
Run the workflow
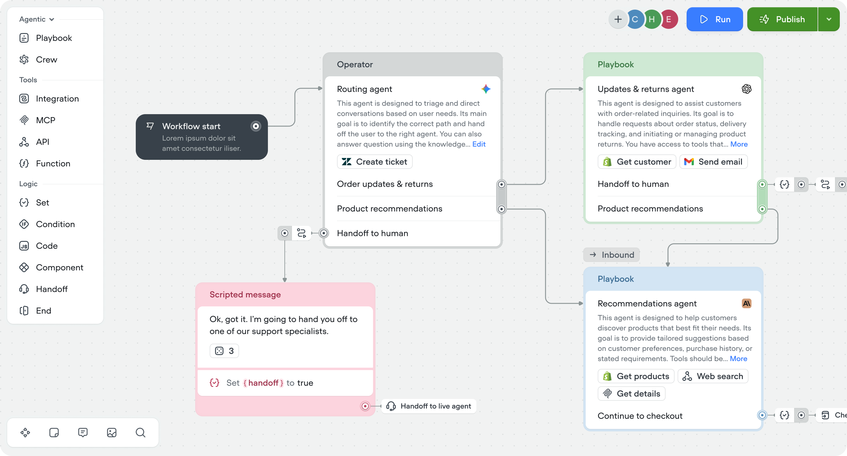(x=715, y=19)
